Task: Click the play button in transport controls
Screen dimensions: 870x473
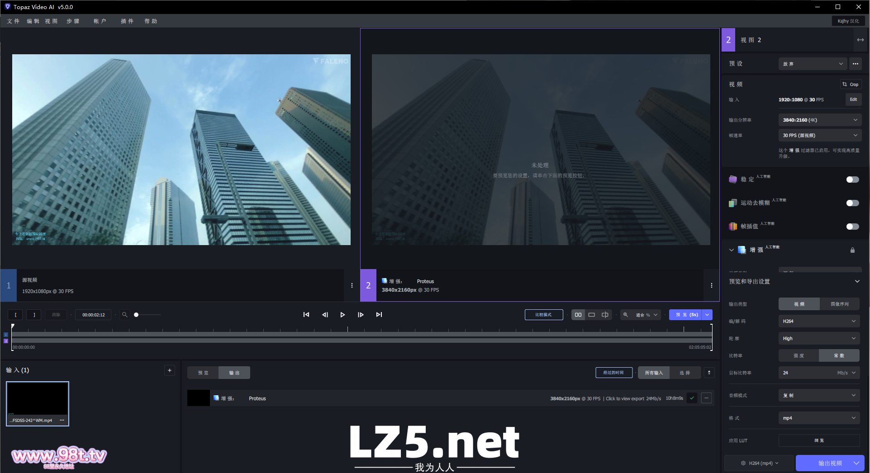Action: coord(342,315)
